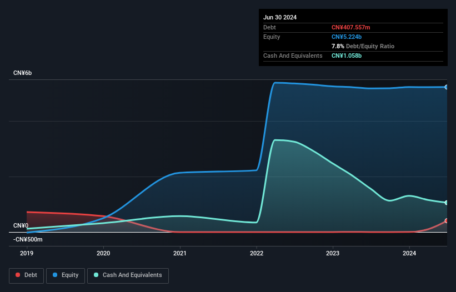The height and width of the screenshot is (292, 456).
Task: Click the 2022 x-axis label
Action: pos(257,253)
